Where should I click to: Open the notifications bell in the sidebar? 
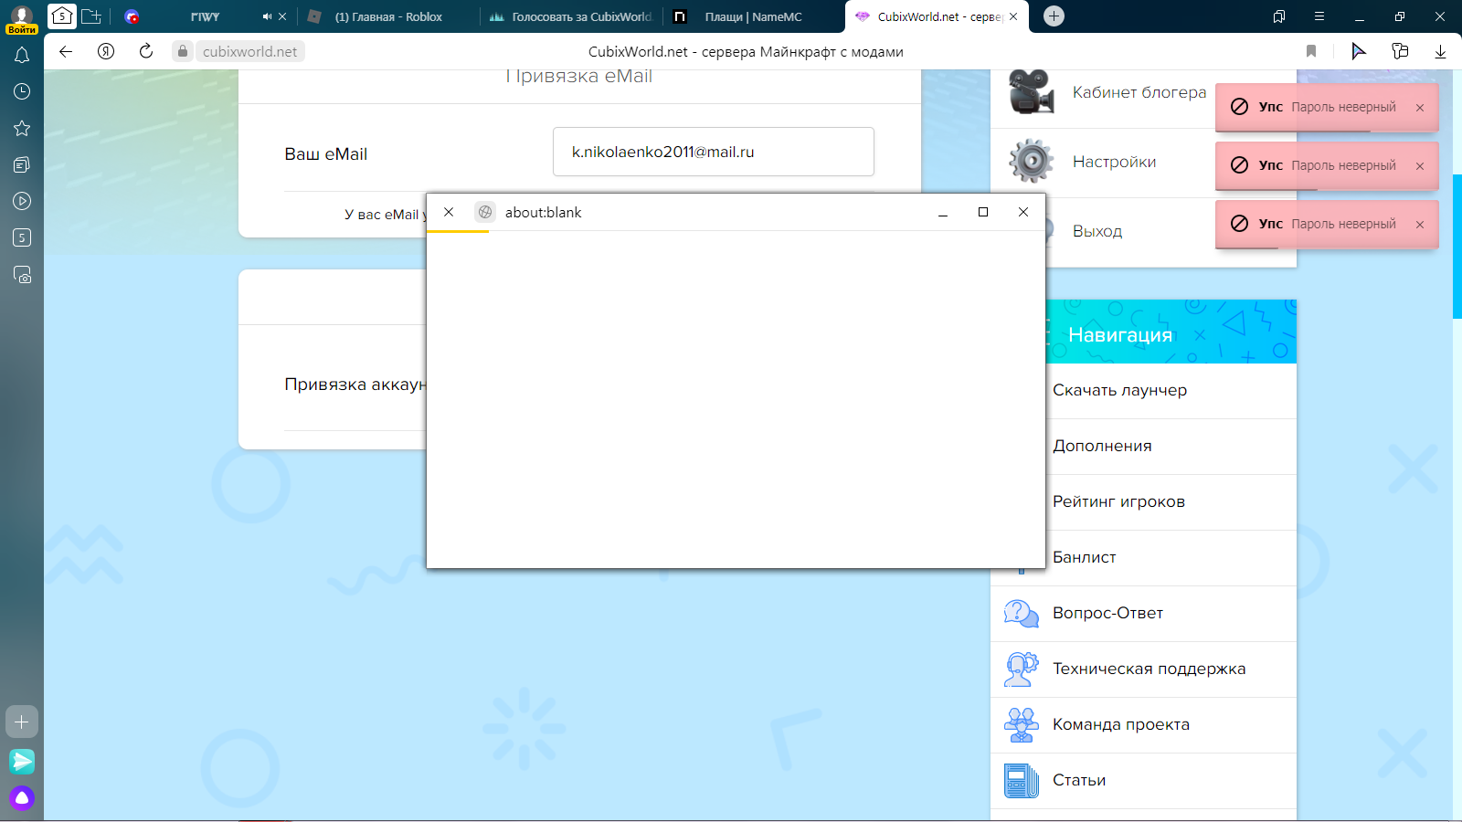(x=22, y=56)
